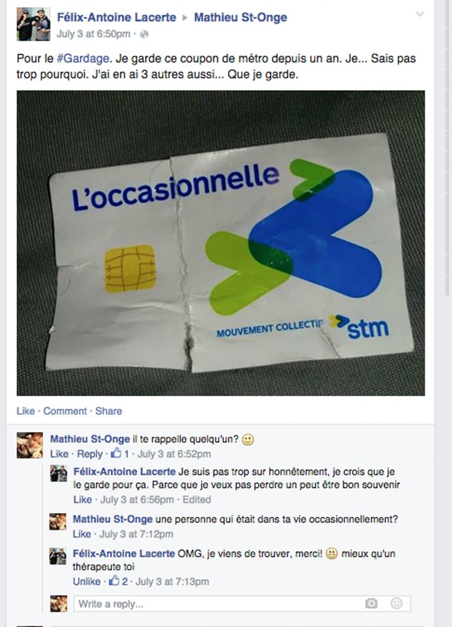Click Mathieu St-Onge's avatar on first comment
The height and width of the screenshot is (627, 452).
(30, 446)
